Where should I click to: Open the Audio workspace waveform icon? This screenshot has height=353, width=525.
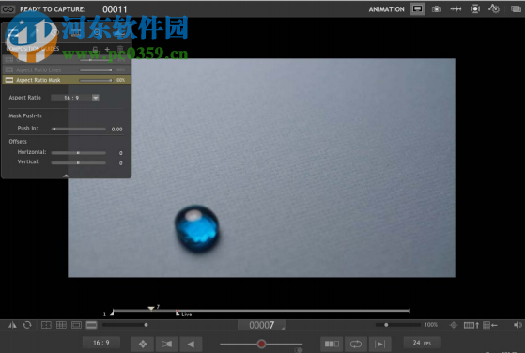point(456,9)
